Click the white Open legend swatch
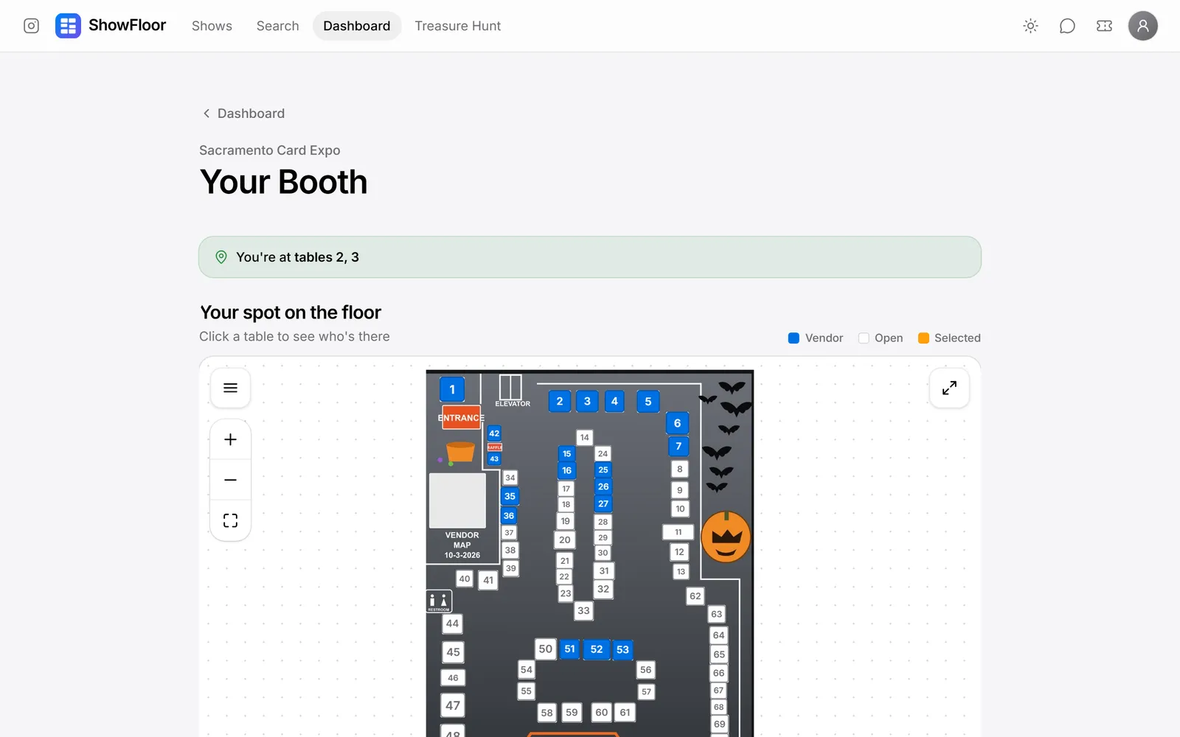Screen dimensions: 1180x737 (864, 338)
